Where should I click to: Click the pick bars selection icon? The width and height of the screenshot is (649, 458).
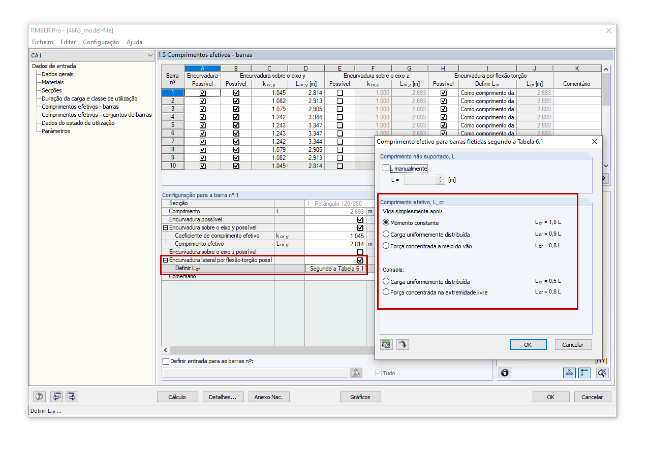356,373
